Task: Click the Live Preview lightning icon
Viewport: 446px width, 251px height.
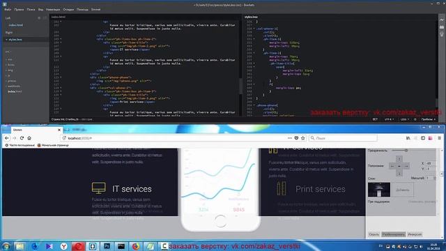Action: click(x=442, y=20)
